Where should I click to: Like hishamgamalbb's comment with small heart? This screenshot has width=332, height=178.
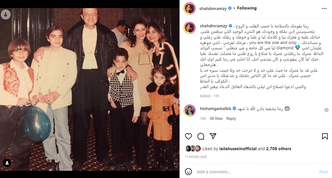(x=326, y=110)
